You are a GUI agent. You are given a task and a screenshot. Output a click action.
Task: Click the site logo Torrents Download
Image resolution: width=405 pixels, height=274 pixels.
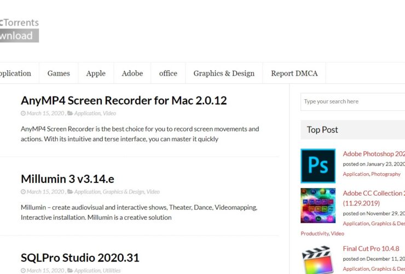[19, 30]
